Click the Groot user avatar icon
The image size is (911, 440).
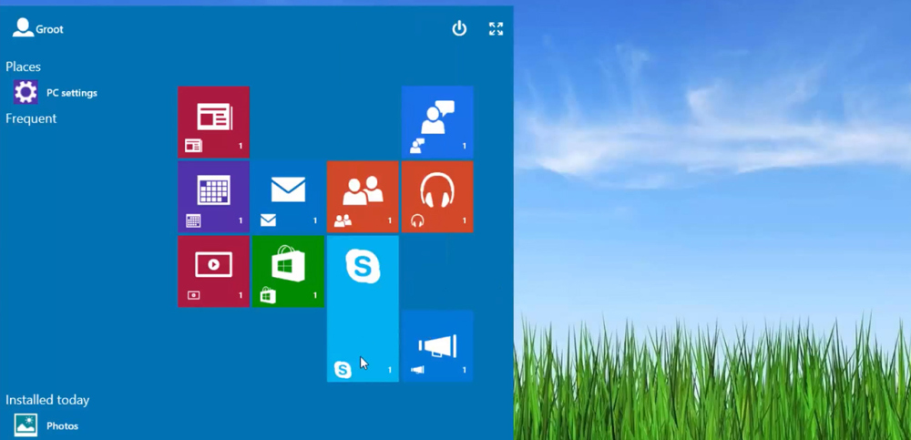click(x=22, y=28)
